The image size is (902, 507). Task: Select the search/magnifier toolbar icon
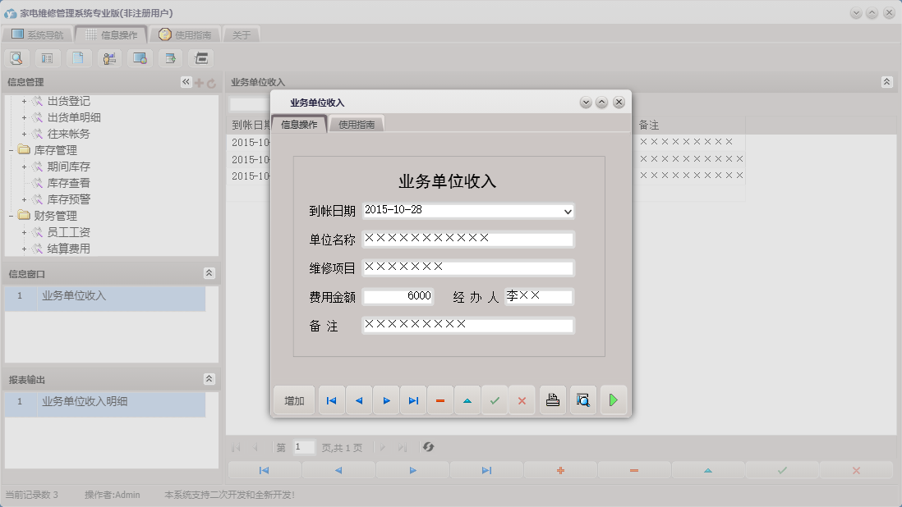(x=16, y=57)
